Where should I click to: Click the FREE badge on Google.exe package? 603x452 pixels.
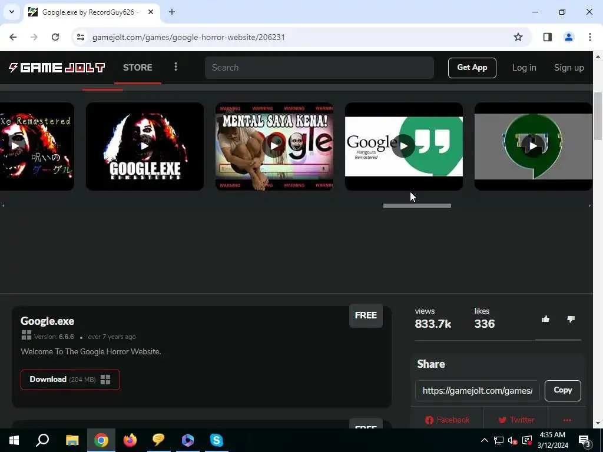[x=366, y=315]
